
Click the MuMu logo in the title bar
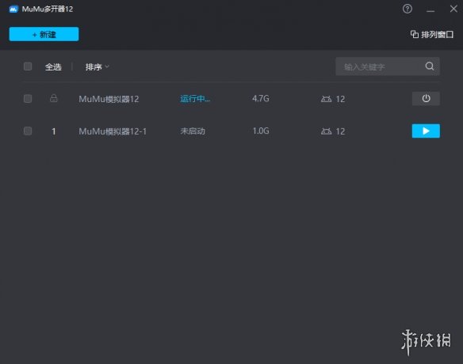click(x=13, y=9)
